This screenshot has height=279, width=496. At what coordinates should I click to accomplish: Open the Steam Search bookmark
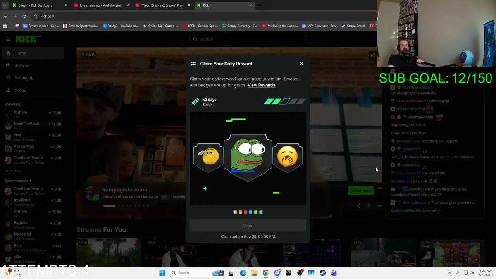353,26
